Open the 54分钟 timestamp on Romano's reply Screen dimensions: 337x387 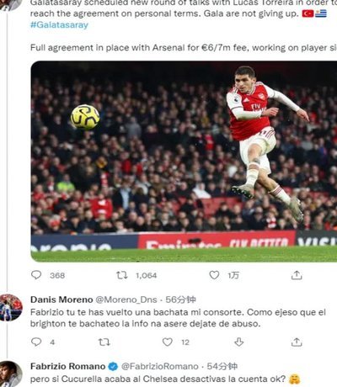222,366
